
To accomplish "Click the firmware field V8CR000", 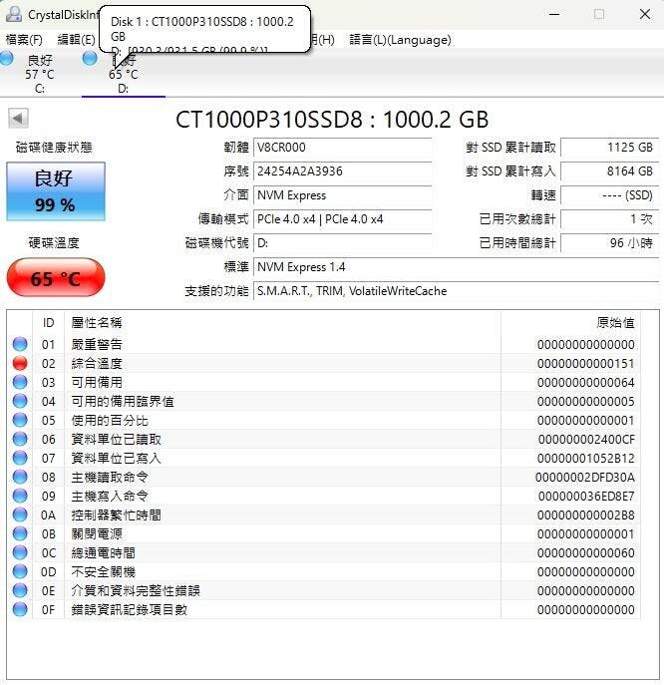I will [x=343, y=148].
